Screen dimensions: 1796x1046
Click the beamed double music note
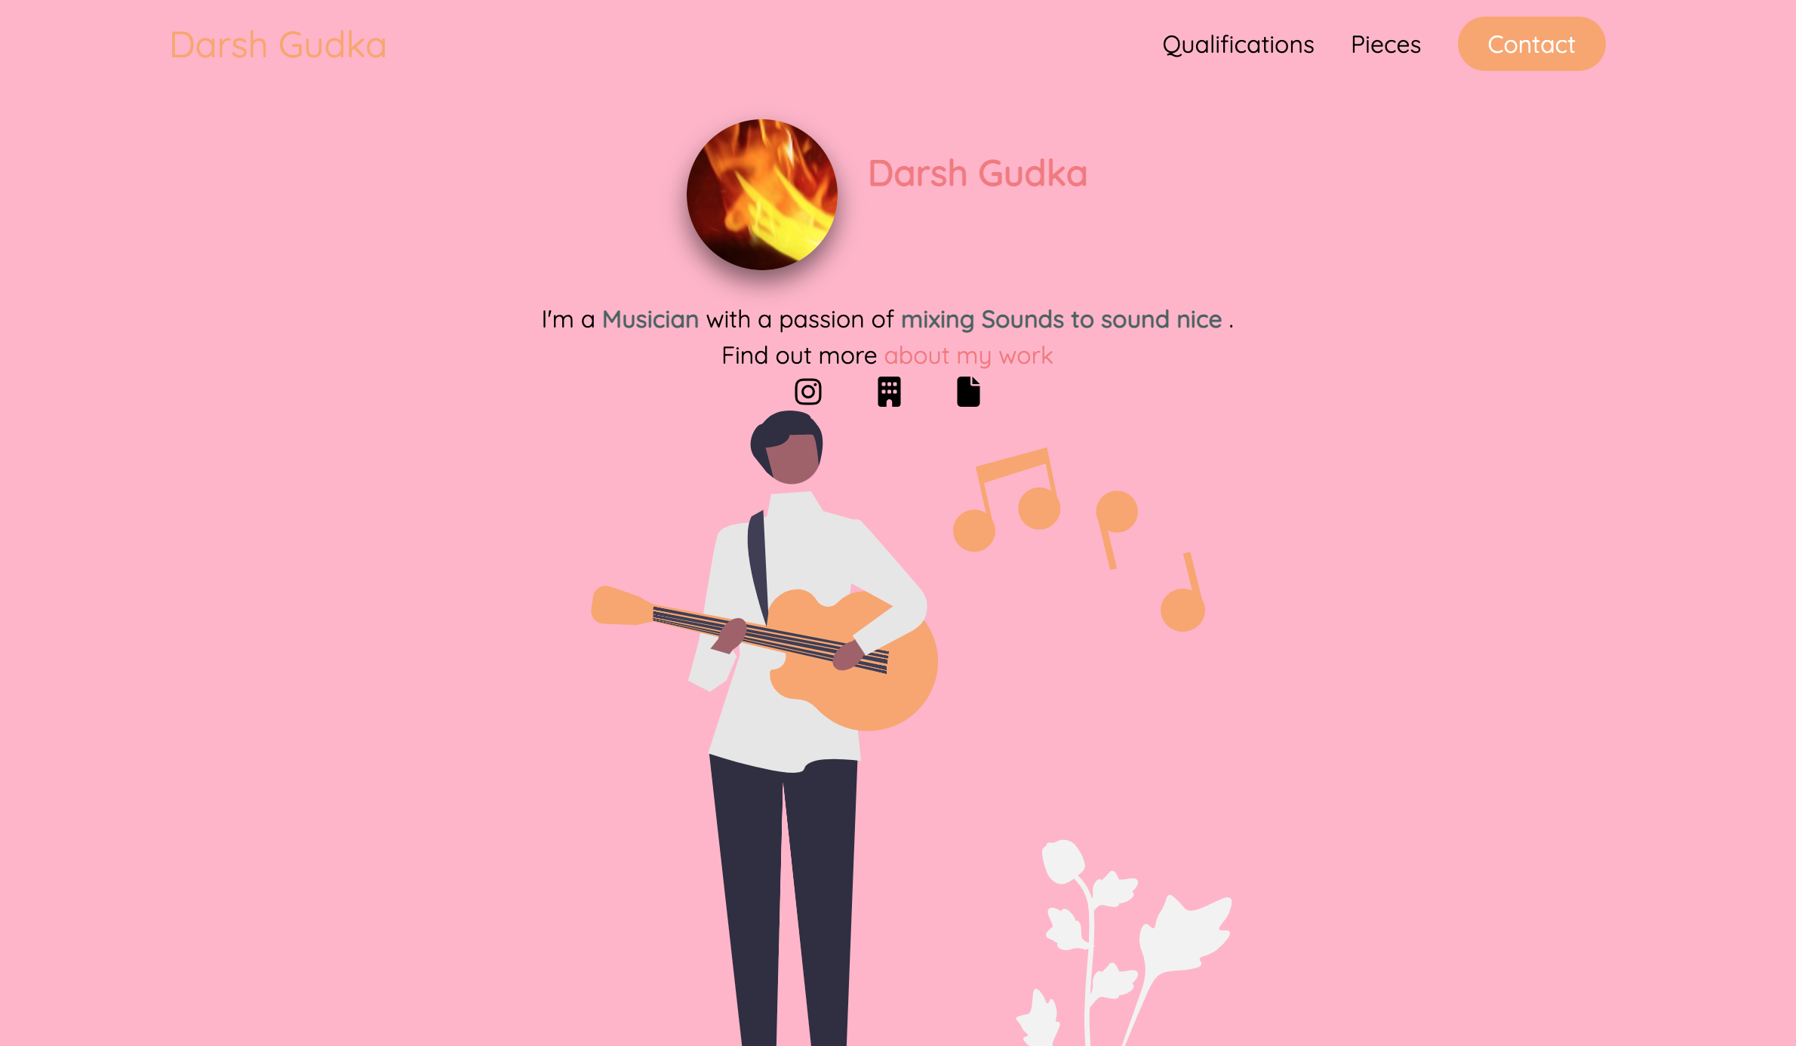[1007, 500]
